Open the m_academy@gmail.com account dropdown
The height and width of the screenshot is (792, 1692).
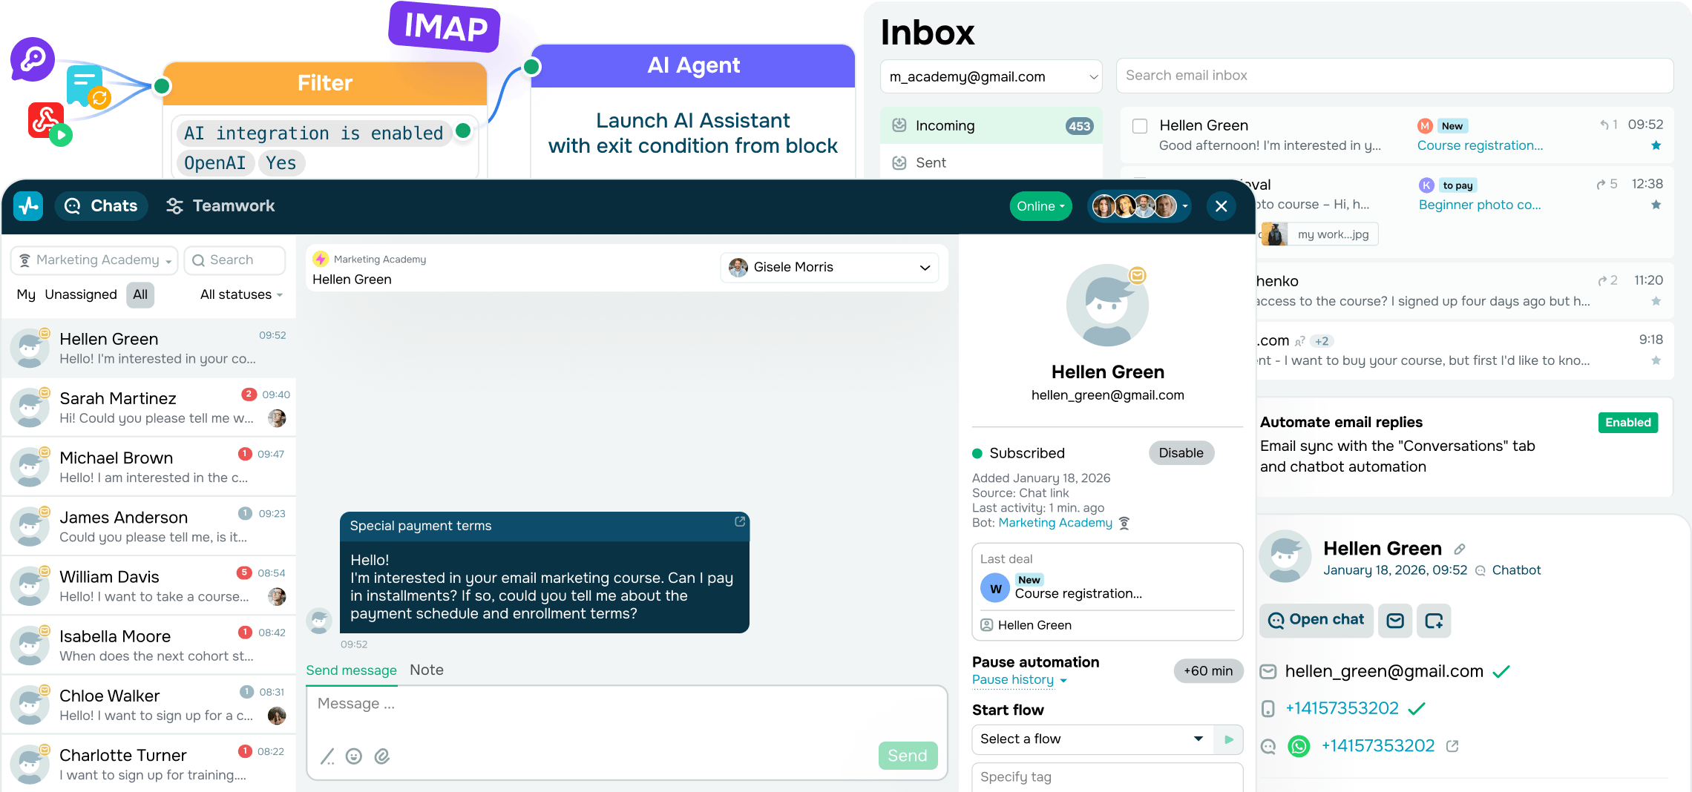tap(991, 76)
